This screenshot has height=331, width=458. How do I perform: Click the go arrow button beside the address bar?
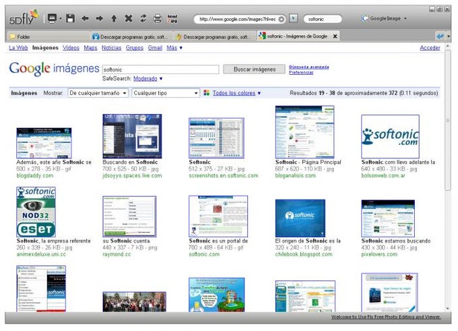(x=294, y=18)
